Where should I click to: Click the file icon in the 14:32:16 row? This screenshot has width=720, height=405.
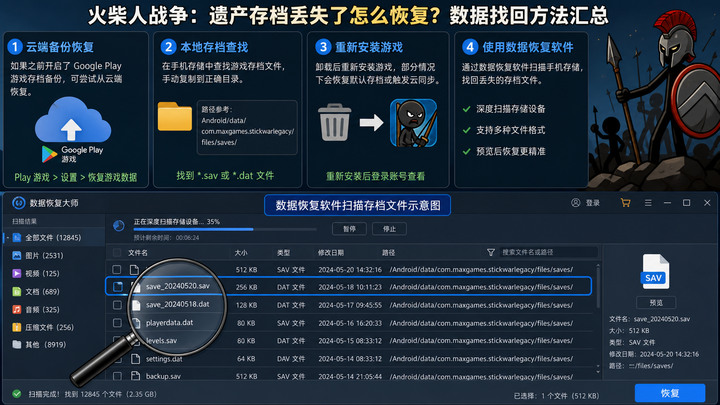click(135, 270)
